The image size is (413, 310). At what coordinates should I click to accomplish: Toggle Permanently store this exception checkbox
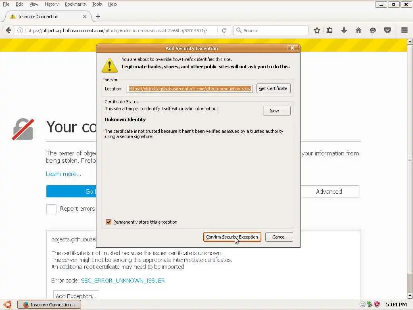[x=108, y=222]
